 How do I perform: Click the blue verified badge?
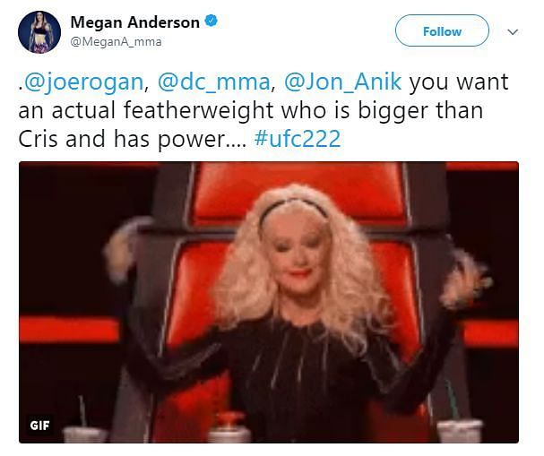(211, 22)
